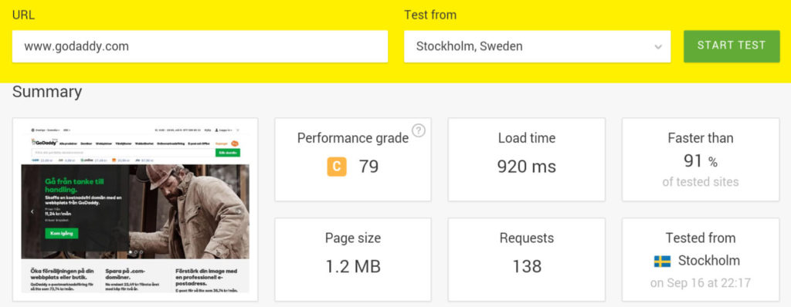This screenshot has width=791, height=307.
Task: Expand the Stockholm, Sweden chevron arrow
Action: coord(658,46)
